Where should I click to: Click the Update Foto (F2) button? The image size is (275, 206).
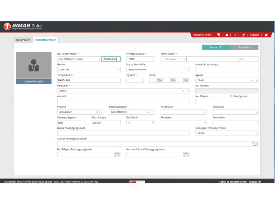[x=34, y=81]
